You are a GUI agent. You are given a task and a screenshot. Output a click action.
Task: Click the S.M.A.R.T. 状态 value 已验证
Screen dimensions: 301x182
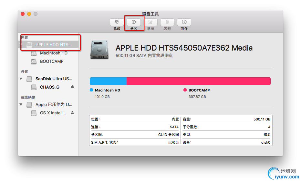pos(173,142)
